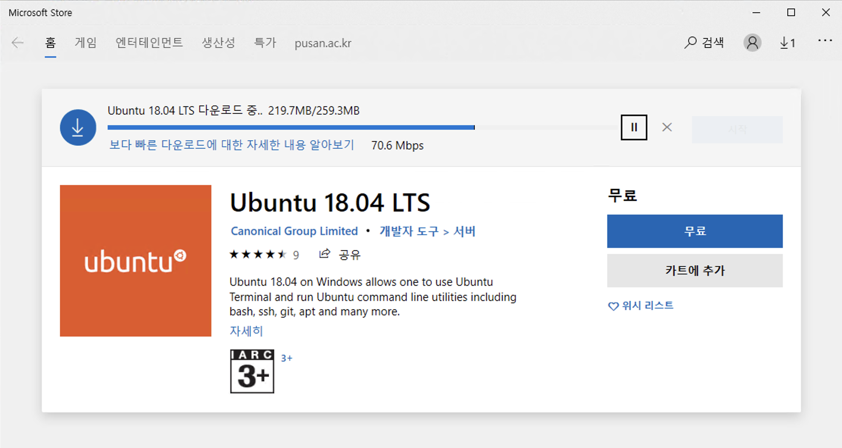
Task: Cancel the download with the X icon
Action: point(667,127)
